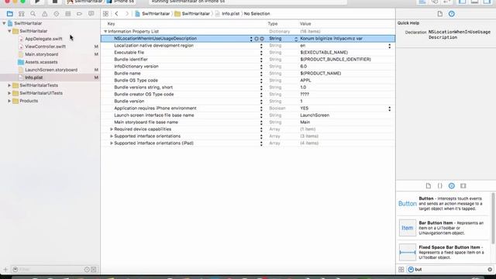Select Fixed Space Bar Button Item
The width and height of the screenshot is (496, 279).
pyautogui.click(x=443, y=252)
